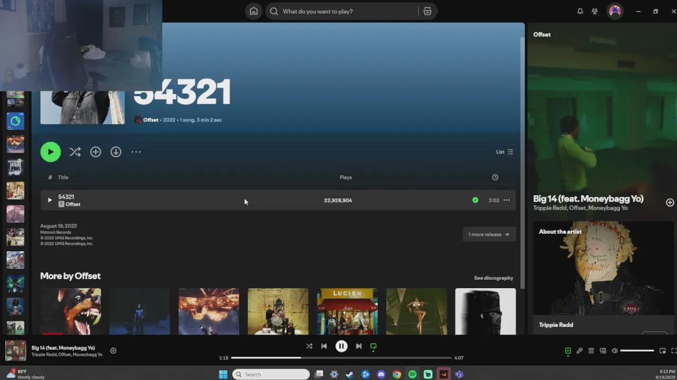Viewport: 677px width, 380px height.
Task: Open Steam from the taskbar
Action: 350,374
